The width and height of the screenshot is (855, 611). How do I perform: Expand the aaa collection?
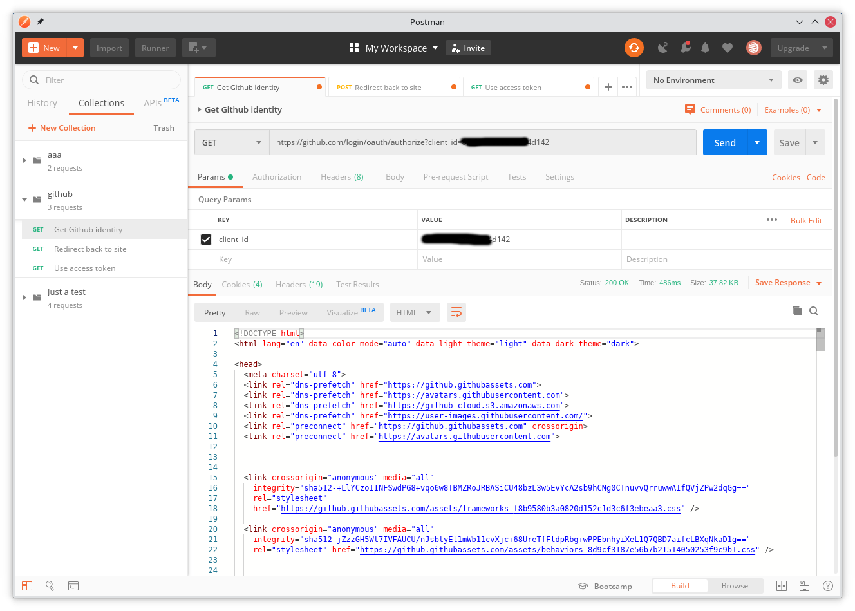coord(24,160)
